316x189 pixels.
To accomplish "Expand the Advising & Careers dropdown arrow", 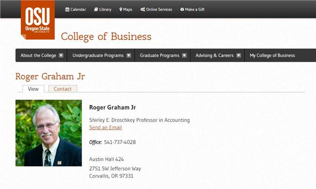I will tap(239, 55).
